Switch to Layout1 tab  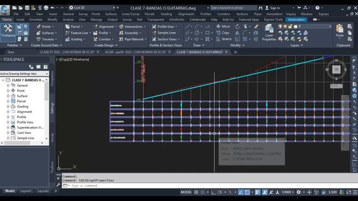click(x=26, y=191)
